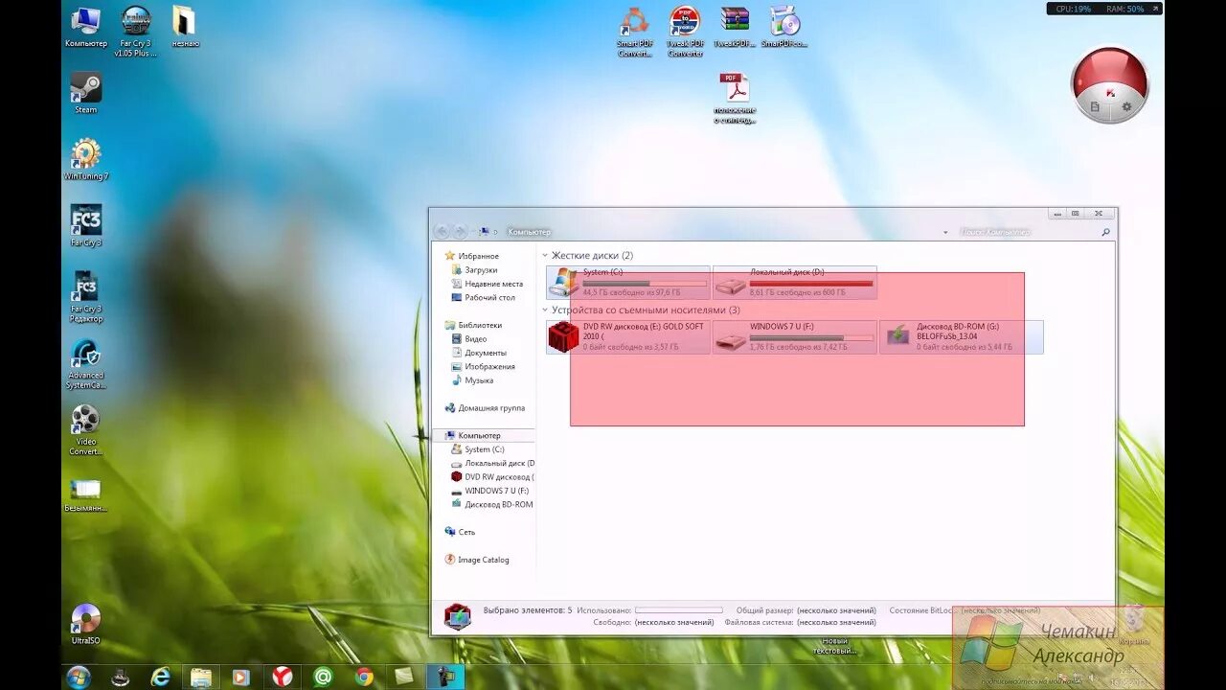Open the WinRAR archive on the desktop
Viewport: 1226px width, 690px height.
[734, 19]
